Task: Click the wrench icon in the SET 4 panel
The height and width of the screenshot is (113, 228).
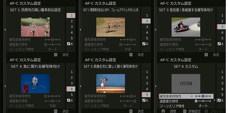Action: [x=68, y=100]
